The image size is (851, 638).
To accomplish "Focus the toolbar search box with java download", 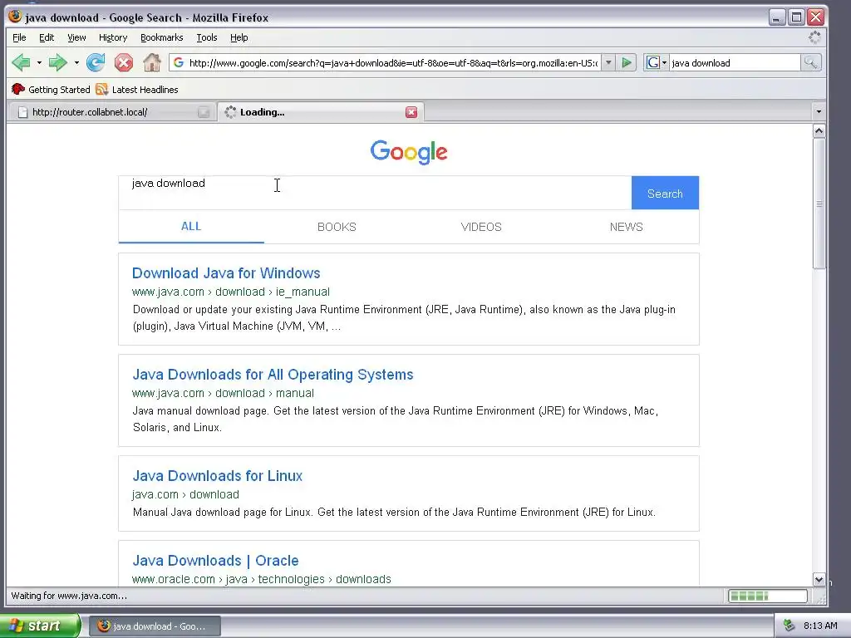I will (x=735, y=63).
